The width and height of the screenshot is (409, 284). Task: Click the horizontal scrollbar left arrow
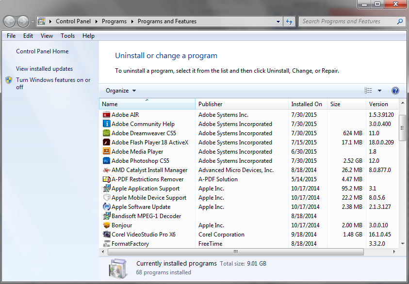pos(103,252)
